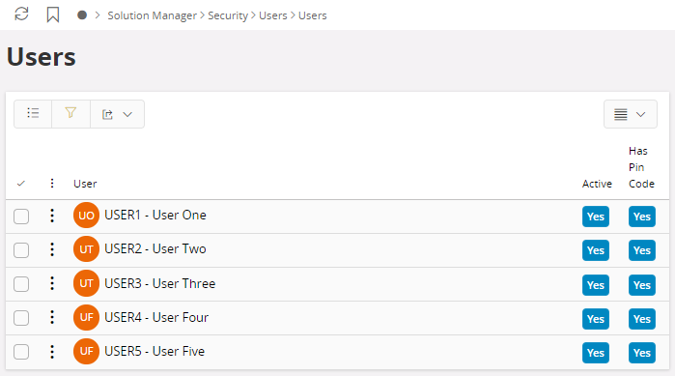
Task: Click Active Yes badge for USER1
Action: click(x=596, y=217)
